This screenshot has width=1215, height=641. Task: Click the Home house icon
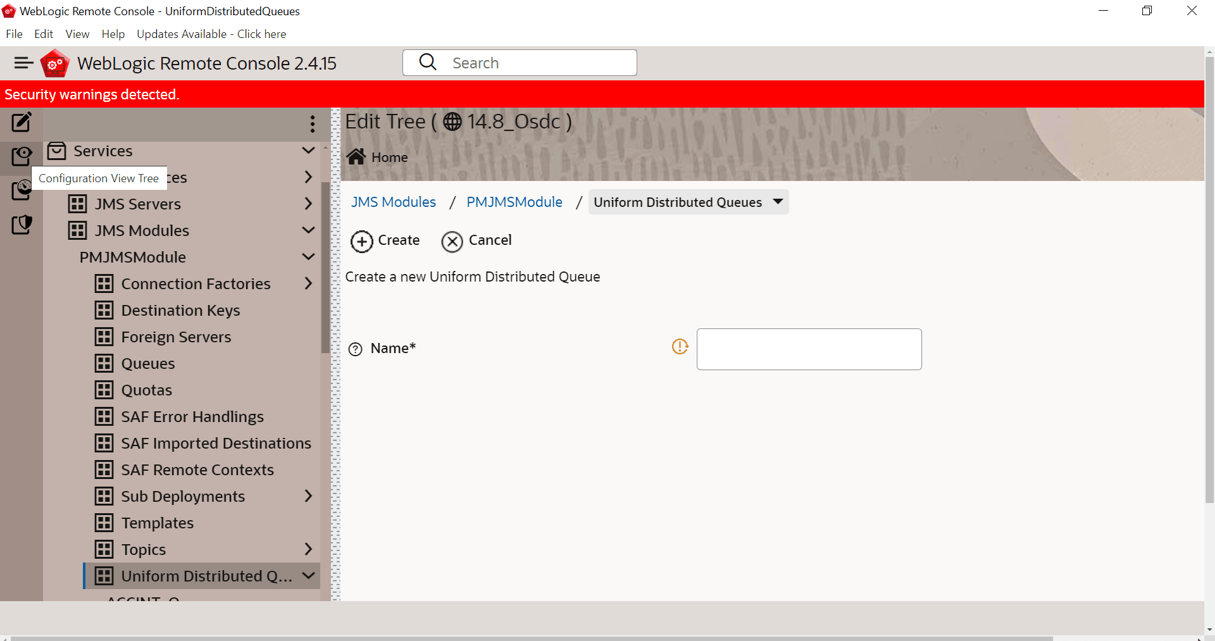click(356, 157)
